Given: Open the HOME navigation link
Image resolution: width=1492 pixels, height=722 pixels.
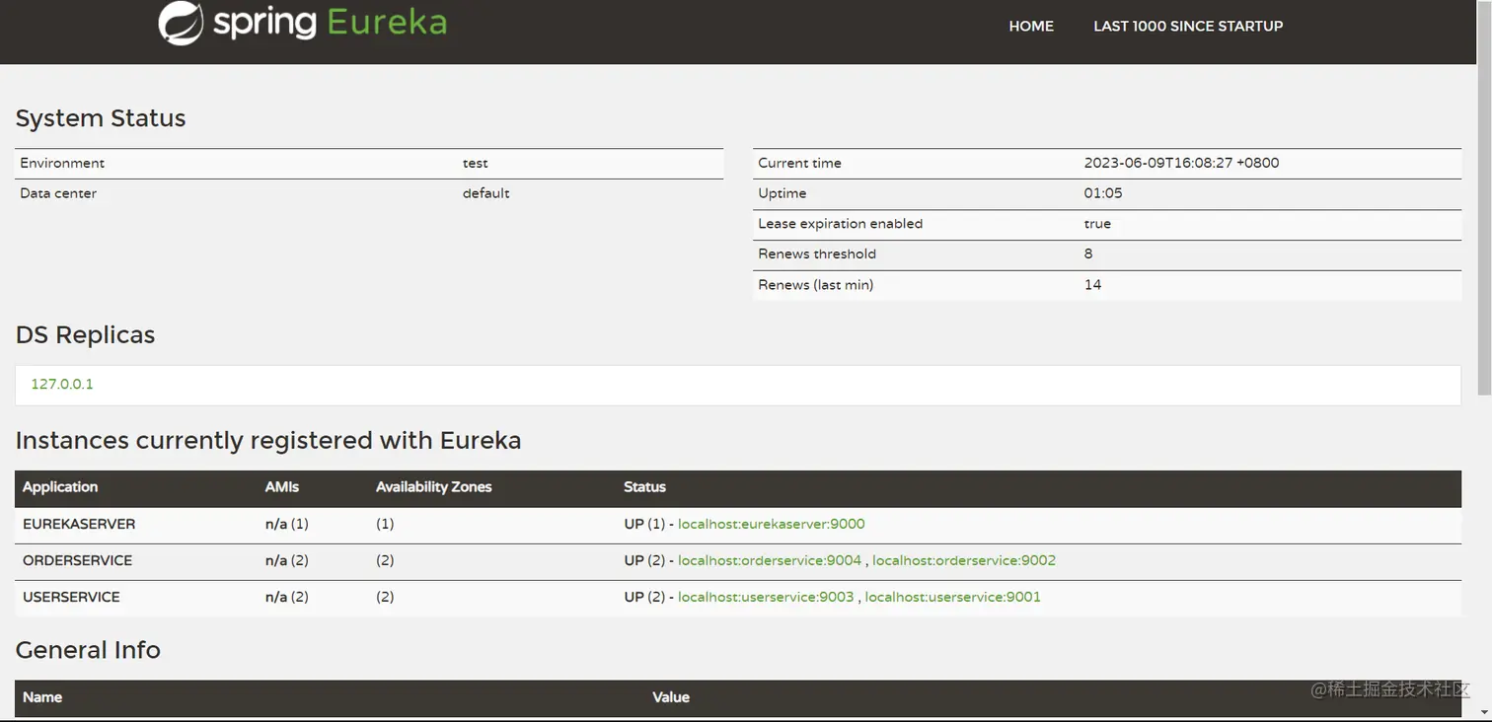Looking at the screenshot, I should pyautogui.click(x=1031, y=27).
